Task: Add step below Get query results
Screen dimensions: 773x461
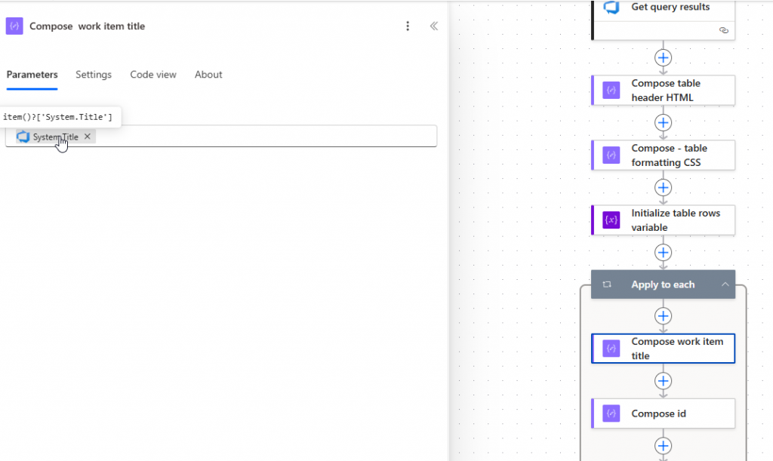Action: point(663,57)
